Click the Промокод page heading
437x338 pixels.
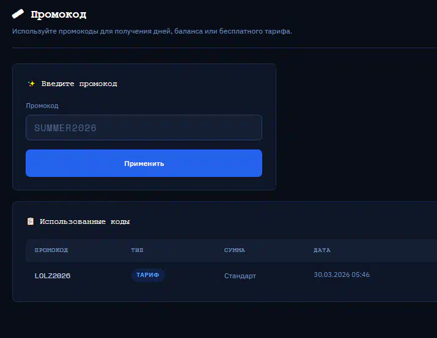click(x=59, y=13)
